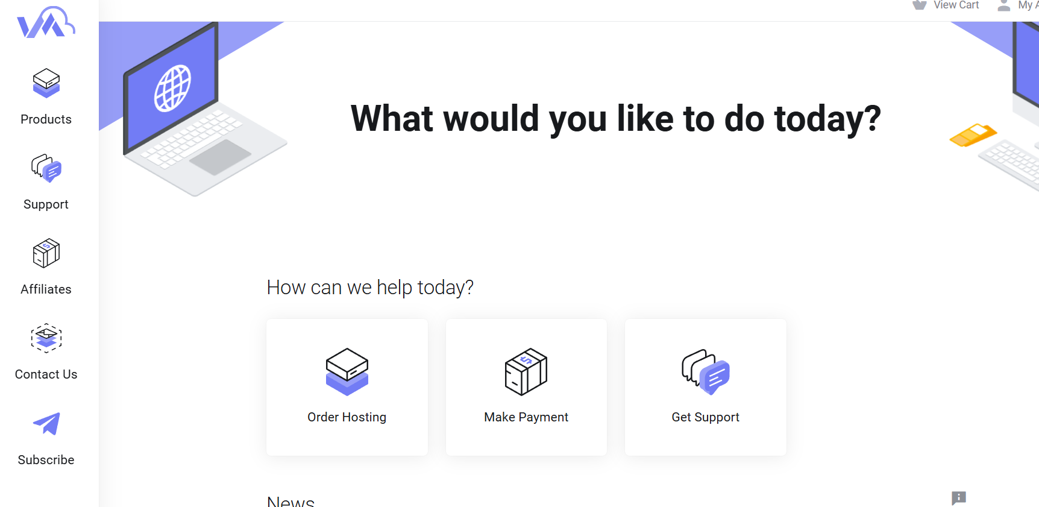
Task: Click the laptop globe illustration
Action: pos(173,89)
